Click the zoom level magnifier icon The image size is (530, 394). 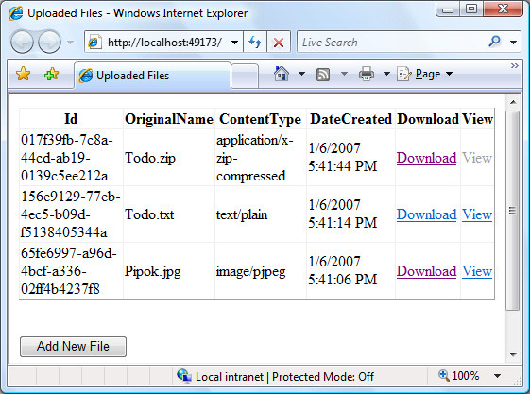(443, 375)
